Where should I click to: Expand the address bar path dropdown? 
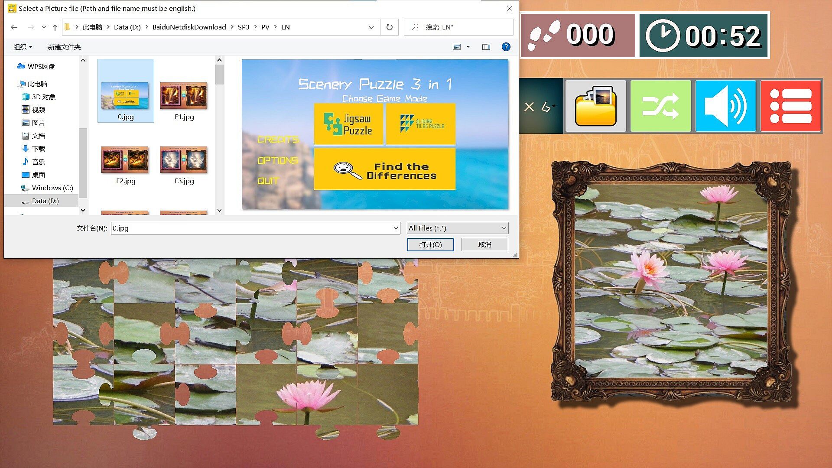point(371,27)
